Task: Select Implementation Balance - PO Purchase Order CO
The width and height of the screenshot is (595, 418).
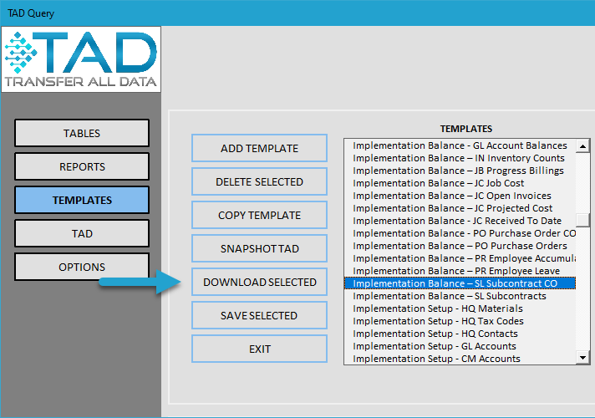Action: click(460, 233)
